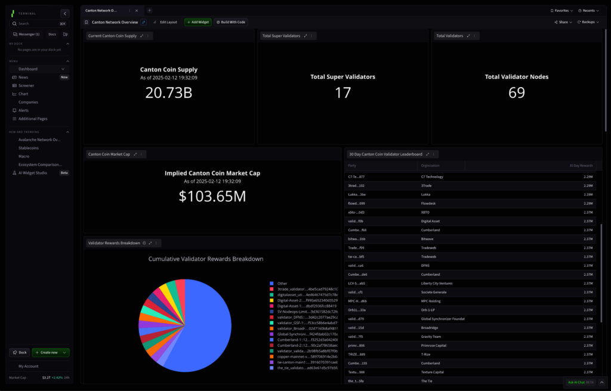The width and height of the screenshot is (611, 391).
Task: Open Total Super Validators widget options menu
Action: coord(311,36)
